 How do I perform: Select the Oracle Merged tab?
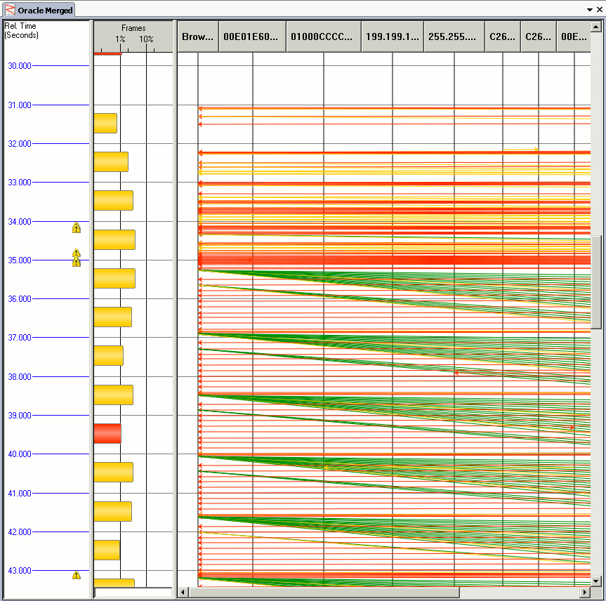click(x=39, y=10)
